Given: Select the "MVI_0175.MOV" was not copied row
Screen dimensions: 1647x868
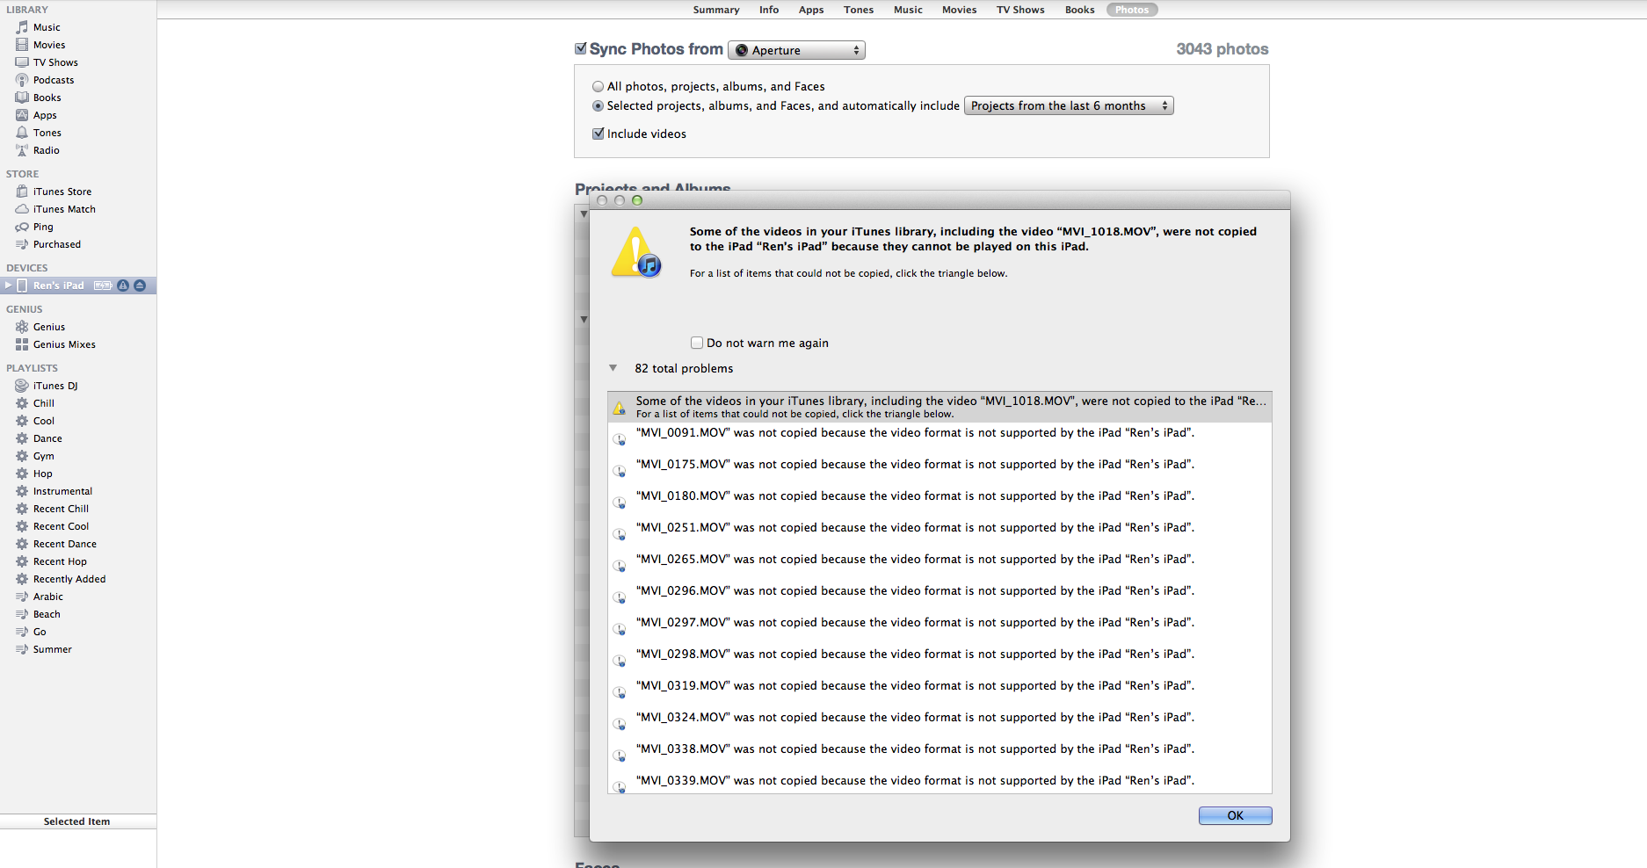Looking at the screenshot, I should tap(940, 470).
